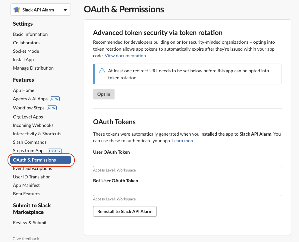Open the App Manifest page
This screenshot has height=242, width=299.
pos(26,185)
